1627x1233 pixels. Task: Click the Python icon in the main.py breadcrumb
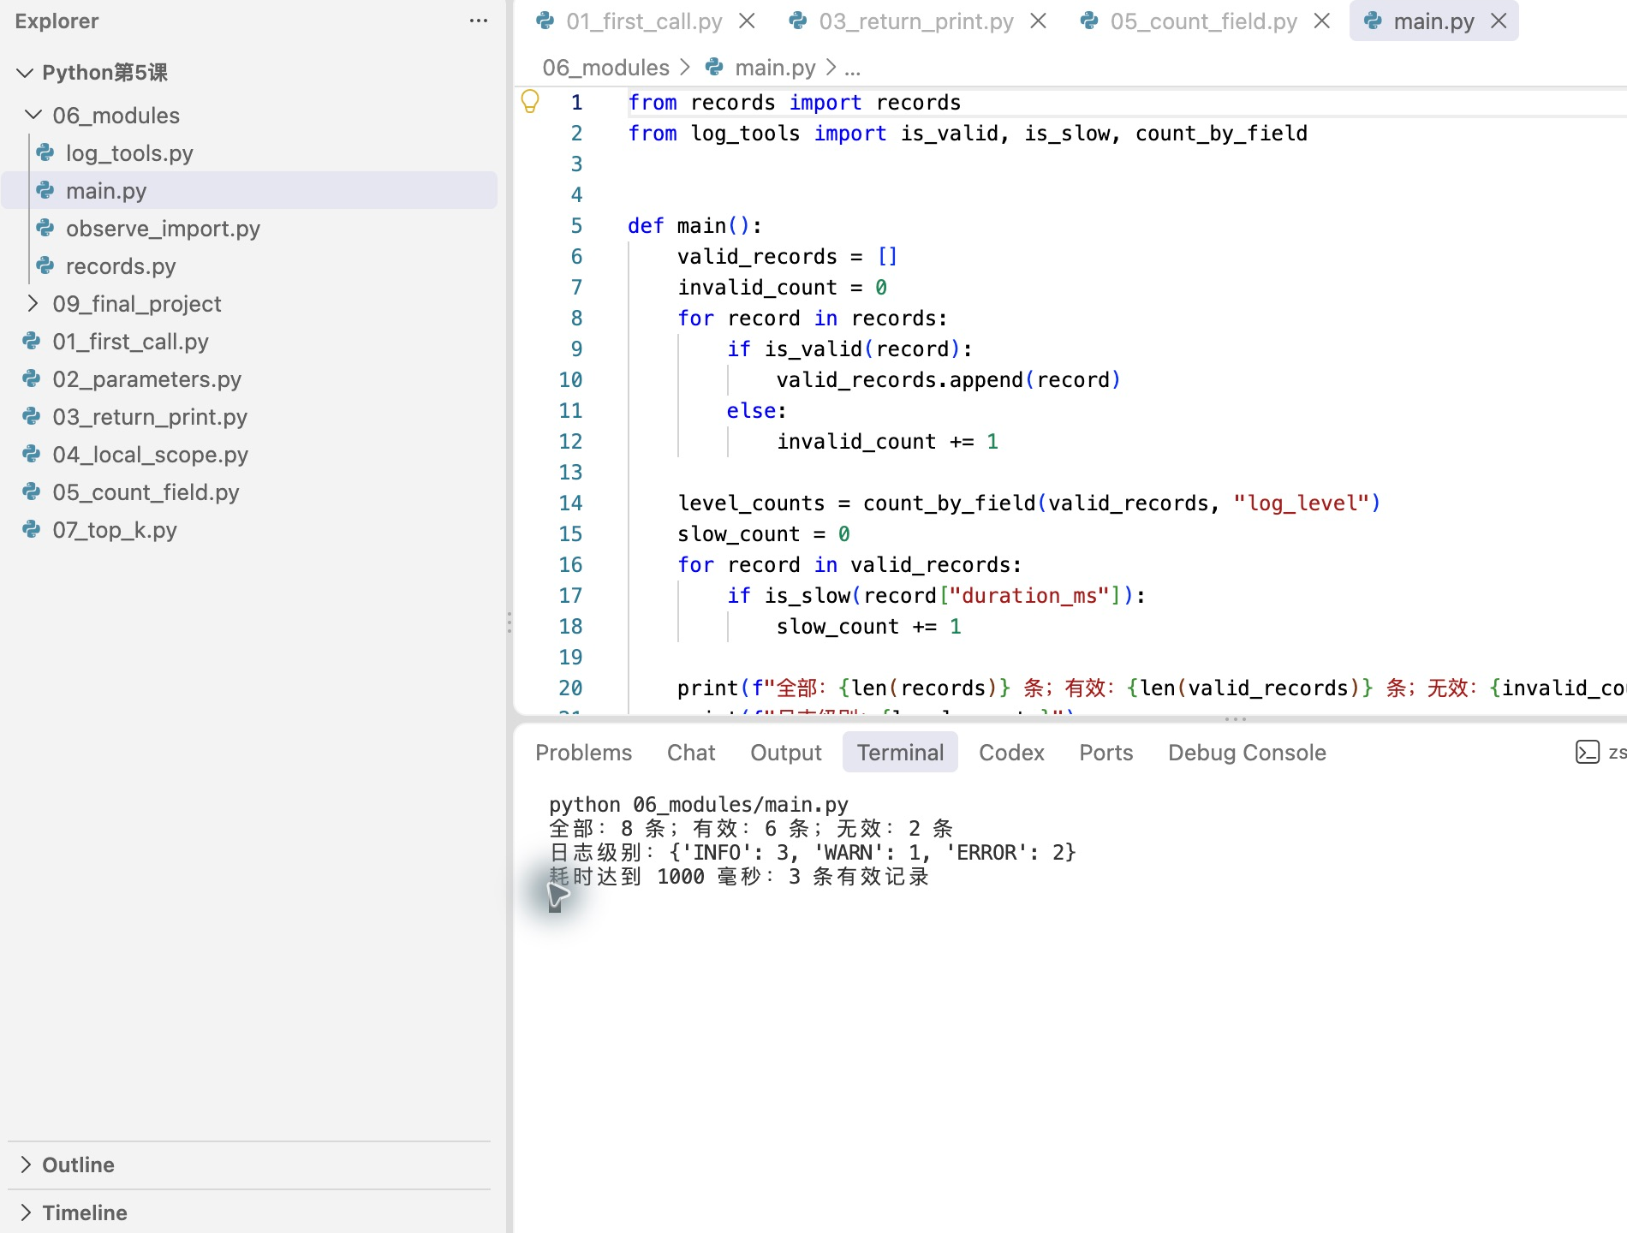point(714,67)
